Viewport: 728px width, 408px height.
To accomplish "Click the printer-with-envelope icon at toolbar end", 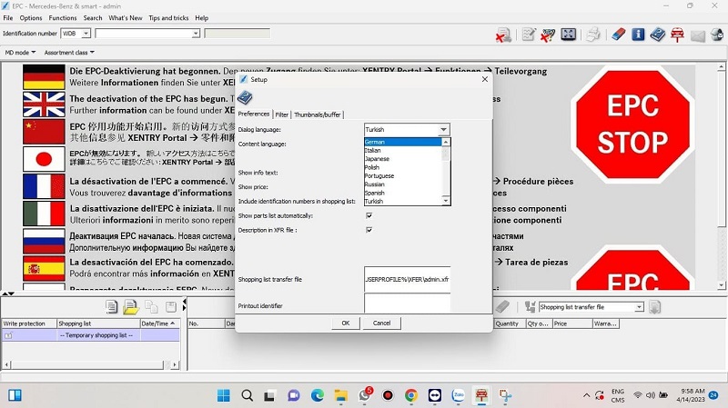I will coord(717,35).
